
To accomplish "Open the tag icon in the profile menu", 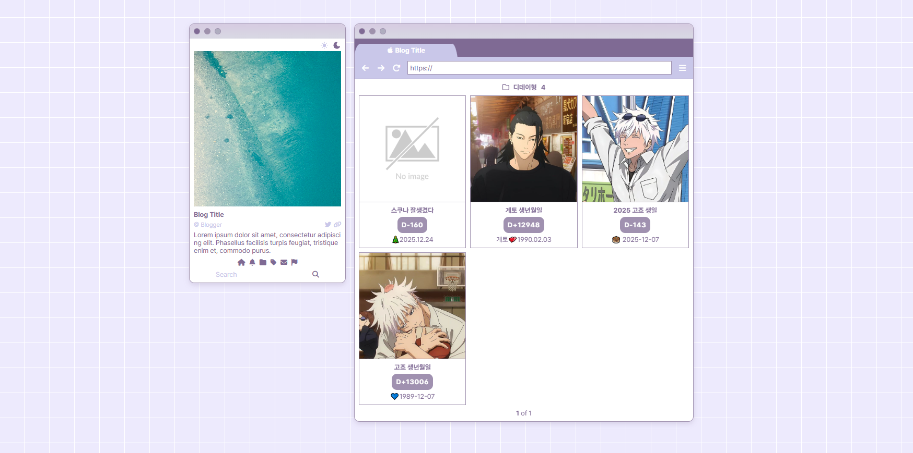I will click(x=273, y=262).
